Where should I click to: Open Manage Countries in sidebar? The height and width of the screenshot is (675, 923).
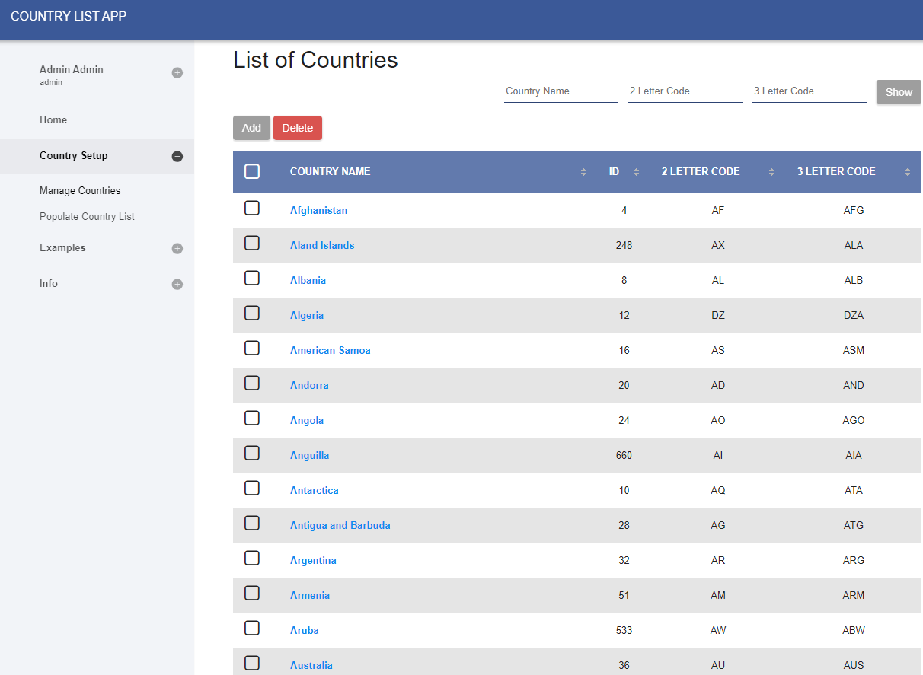(80, 190)
